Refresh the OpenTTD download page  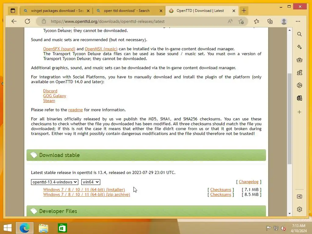[x=27, y=21]
